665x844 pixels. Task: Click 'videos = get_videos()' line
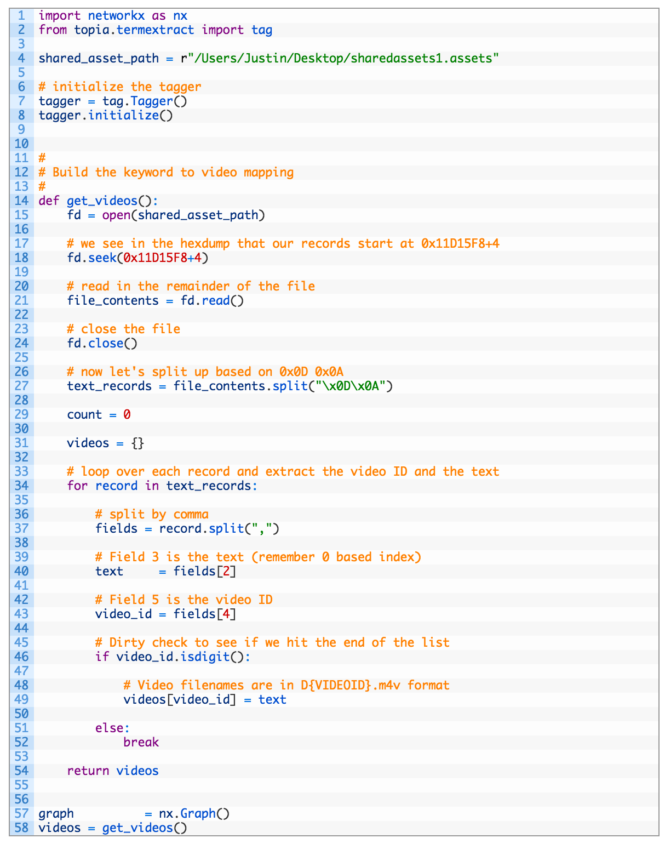[x=113, y=828]
